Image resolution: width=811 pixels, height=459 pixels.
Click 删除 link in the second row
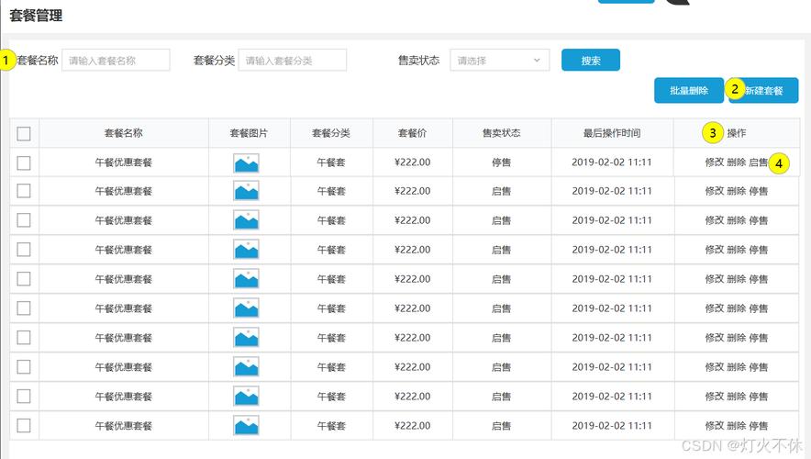coord(736,192)
